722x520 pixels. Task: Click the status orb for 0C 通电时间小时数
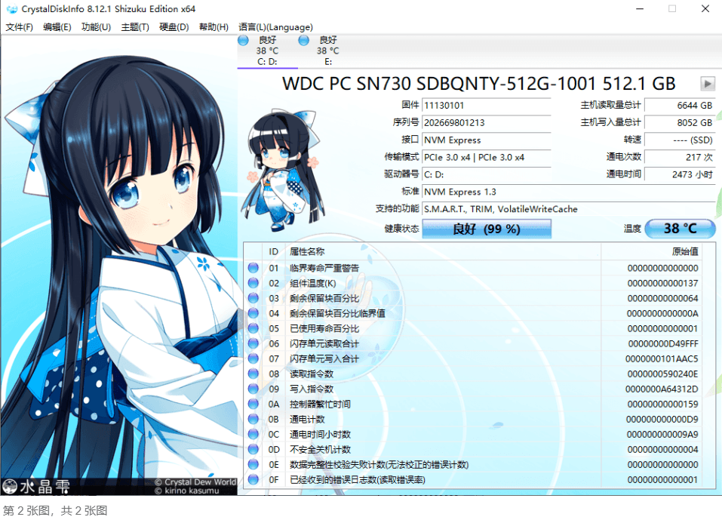pos(253,434)
